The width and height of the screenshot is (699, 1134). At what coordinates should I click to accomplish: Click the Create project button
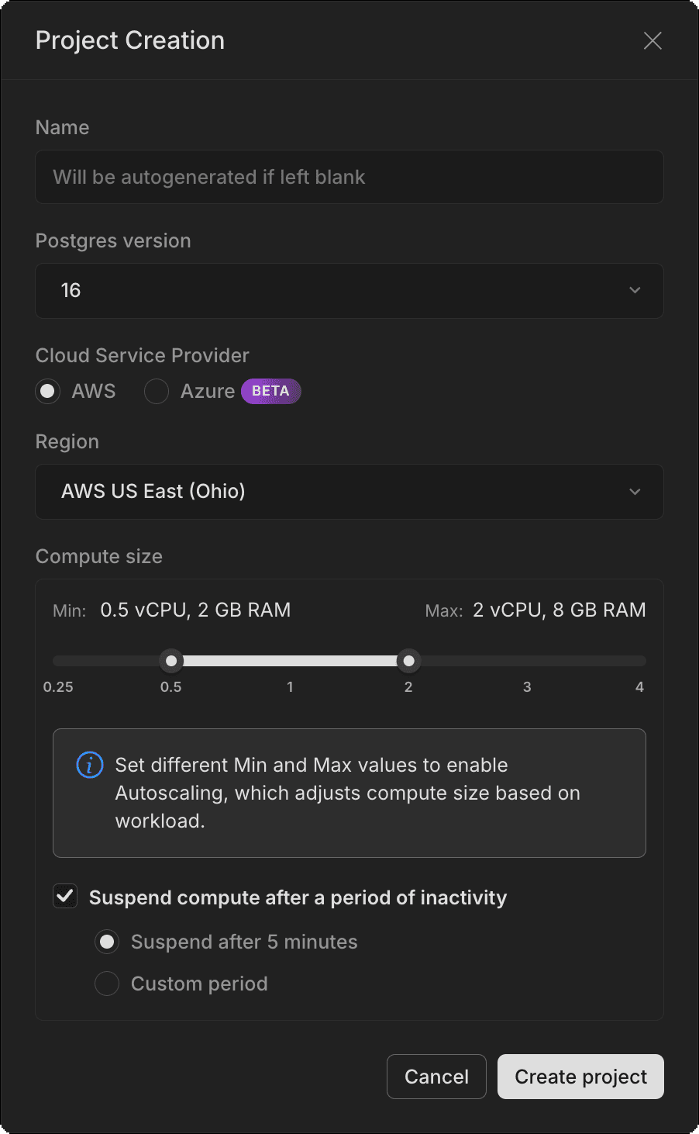pyautogui.click(x=580, y=1077)
